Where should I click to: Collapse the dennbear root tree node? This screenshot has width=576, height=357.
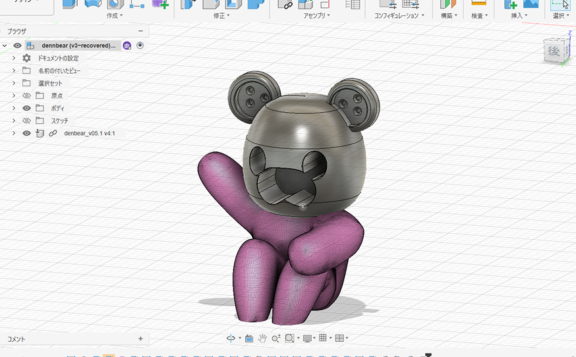(x=5, y=45)
